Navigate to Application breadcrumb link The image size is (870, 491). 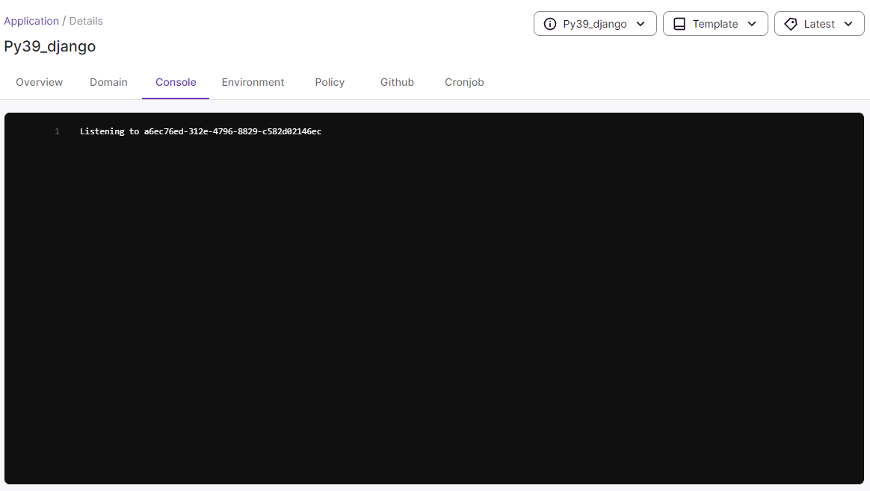click(x=31, y=21)
